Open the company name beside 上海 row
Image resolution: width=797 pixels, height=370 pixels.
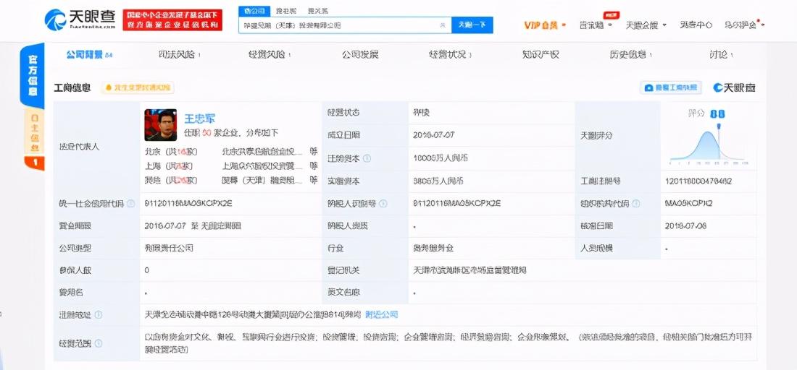(x=262, y=165)
